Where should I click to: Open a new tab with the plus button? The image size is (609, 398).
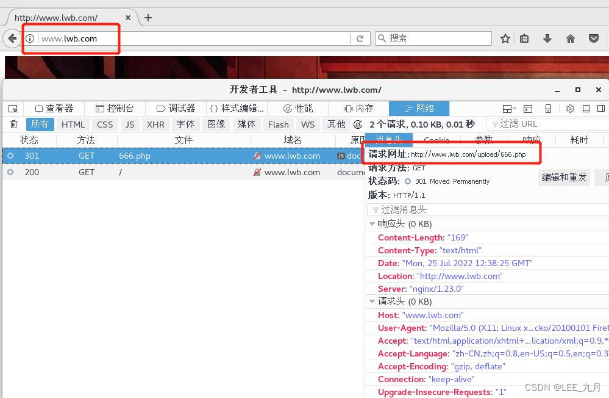(x=148, y=18)
